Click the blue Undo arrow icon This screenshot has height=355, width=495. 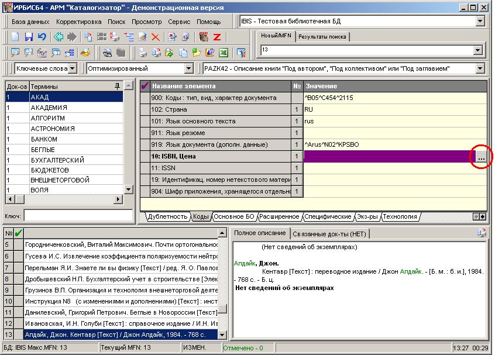coord(42,37)
